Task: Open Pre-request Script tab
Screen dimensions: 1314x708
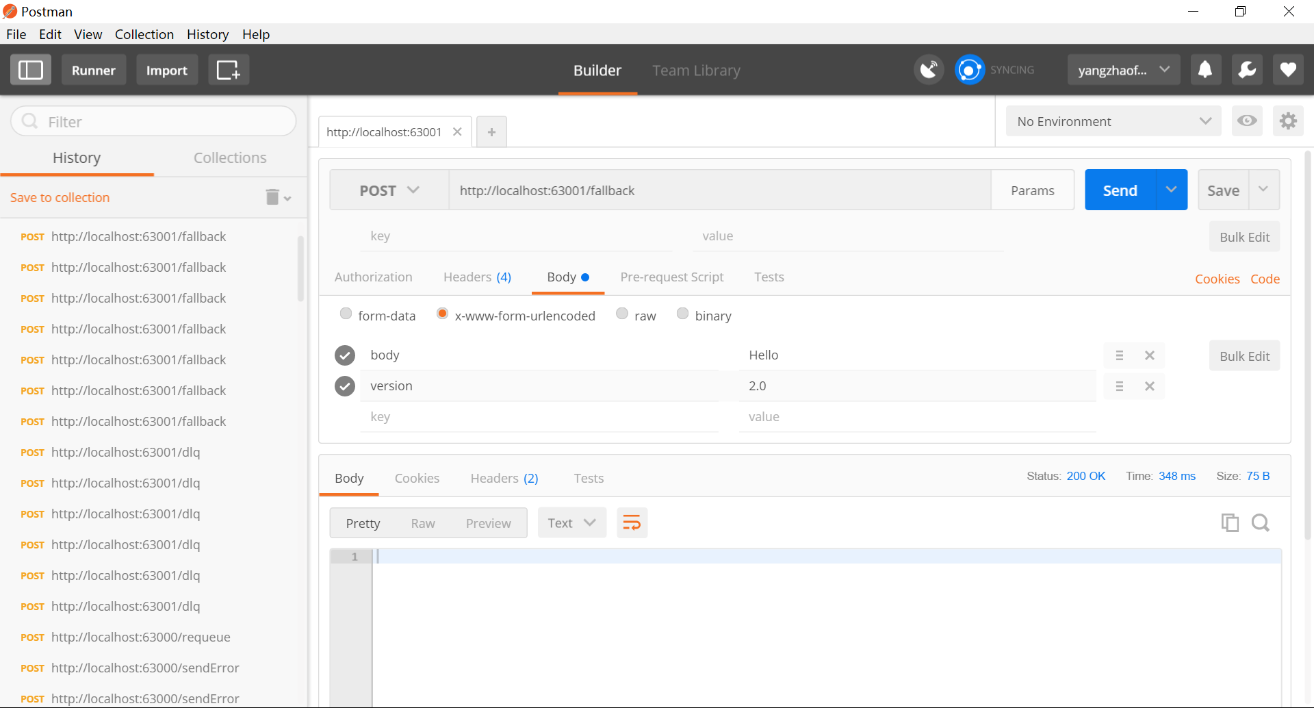Action: click(x=671, y=277)
